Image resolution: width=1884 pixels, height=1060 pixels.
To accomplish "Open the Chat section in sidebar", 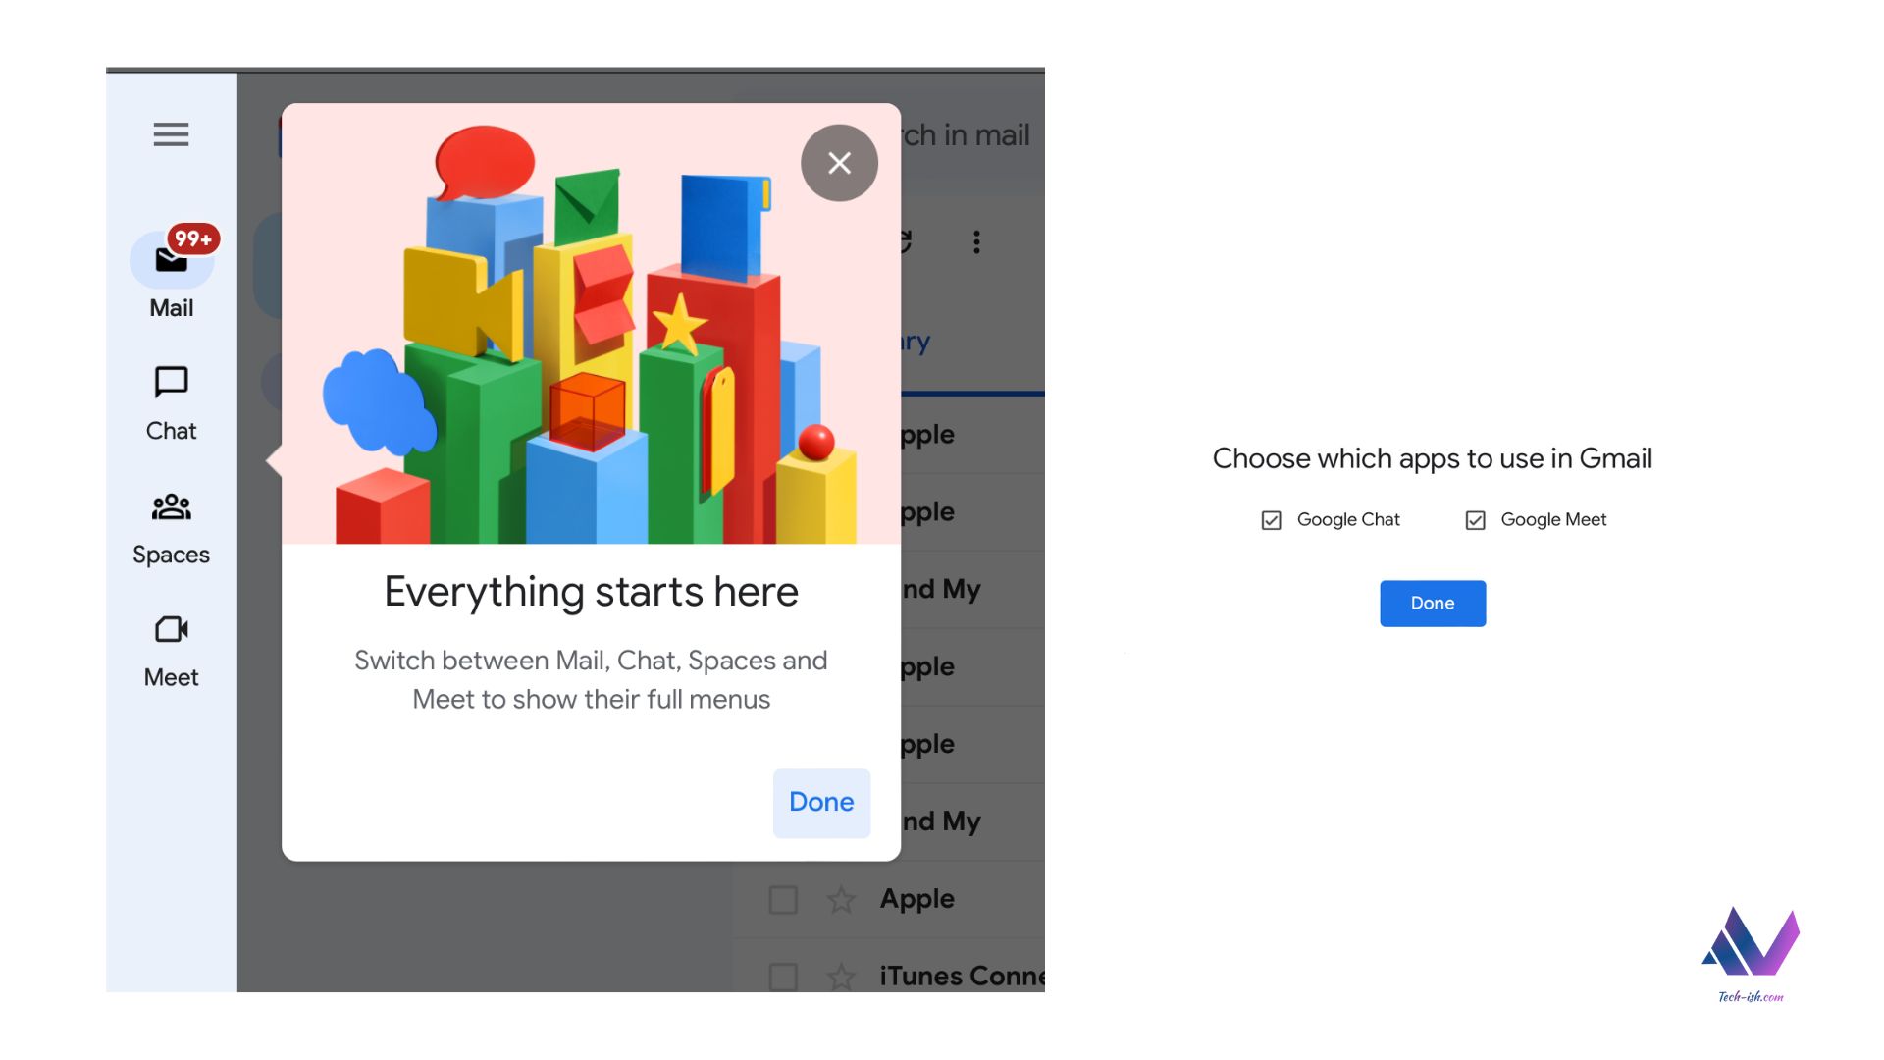I will [171, 403].
